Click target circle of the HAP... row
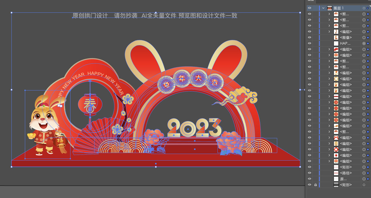 (364, 44)
